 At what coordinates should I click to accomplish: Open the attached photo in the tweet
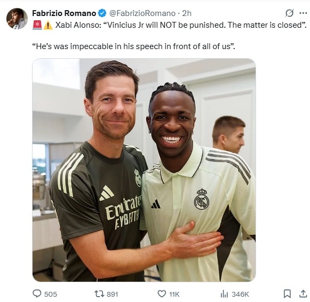click(144, 170)
